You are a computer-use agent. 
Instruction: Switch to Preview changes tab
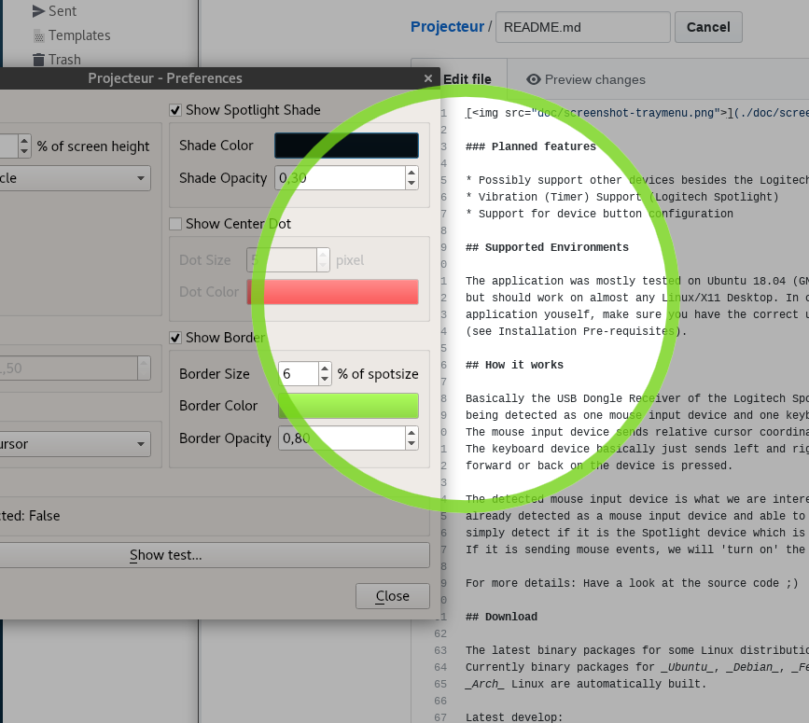pos(586,79)
